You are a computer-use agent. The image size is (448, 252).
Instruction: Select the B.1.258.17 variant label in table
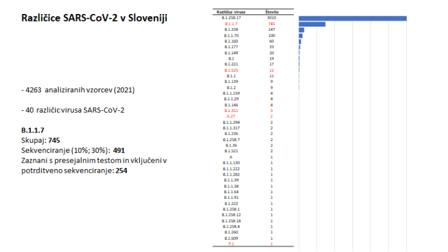(230, 18)
